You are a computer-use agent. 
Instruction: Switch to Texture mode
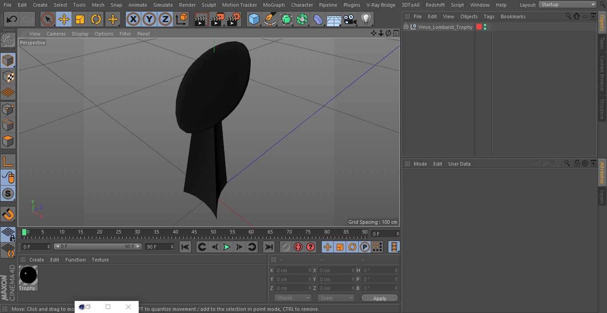pos(8,77)
